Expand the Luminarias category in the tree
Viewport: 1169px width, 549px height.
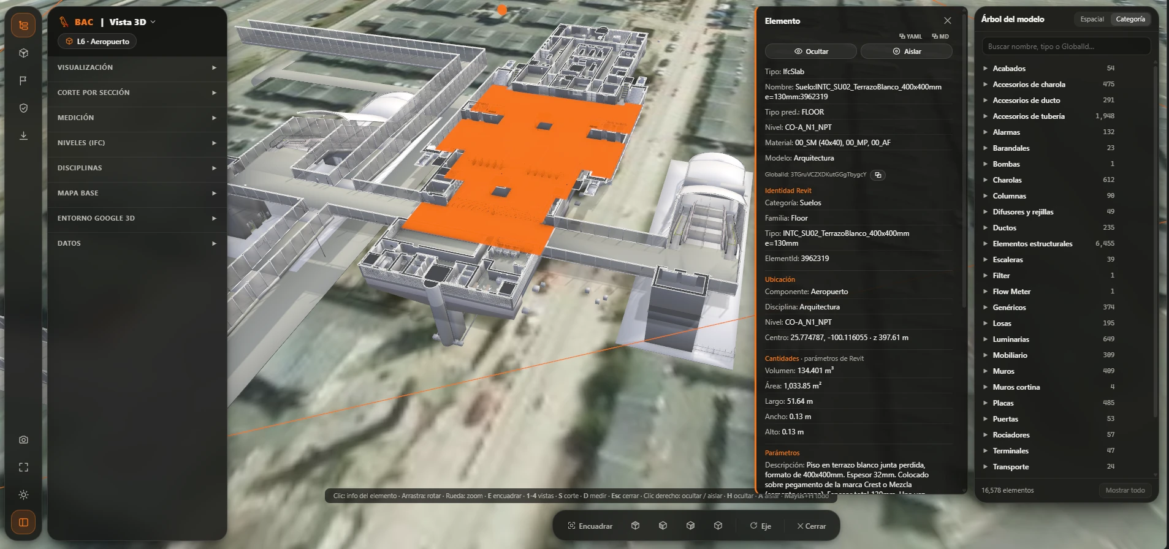click(x=985, y=339)
